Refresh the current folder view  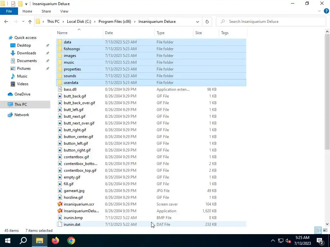[207, 22]
